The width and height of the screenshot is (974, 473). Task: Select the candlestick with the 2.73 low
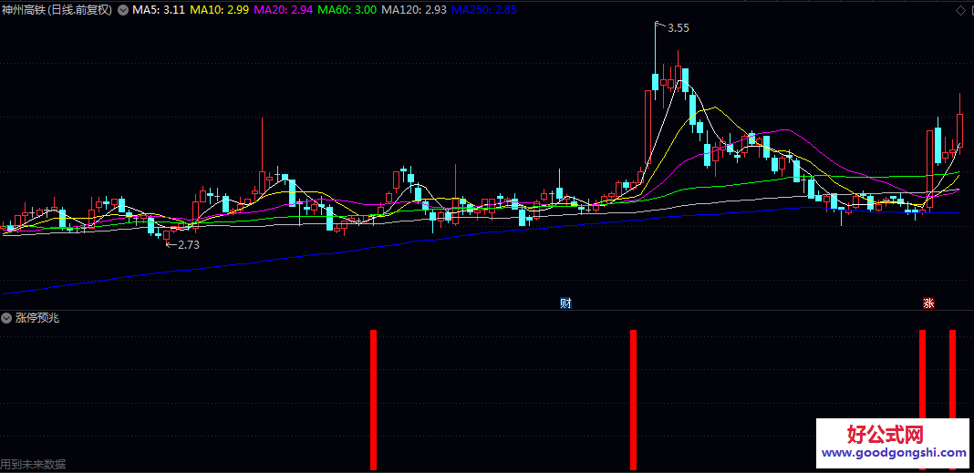[166, 235]
